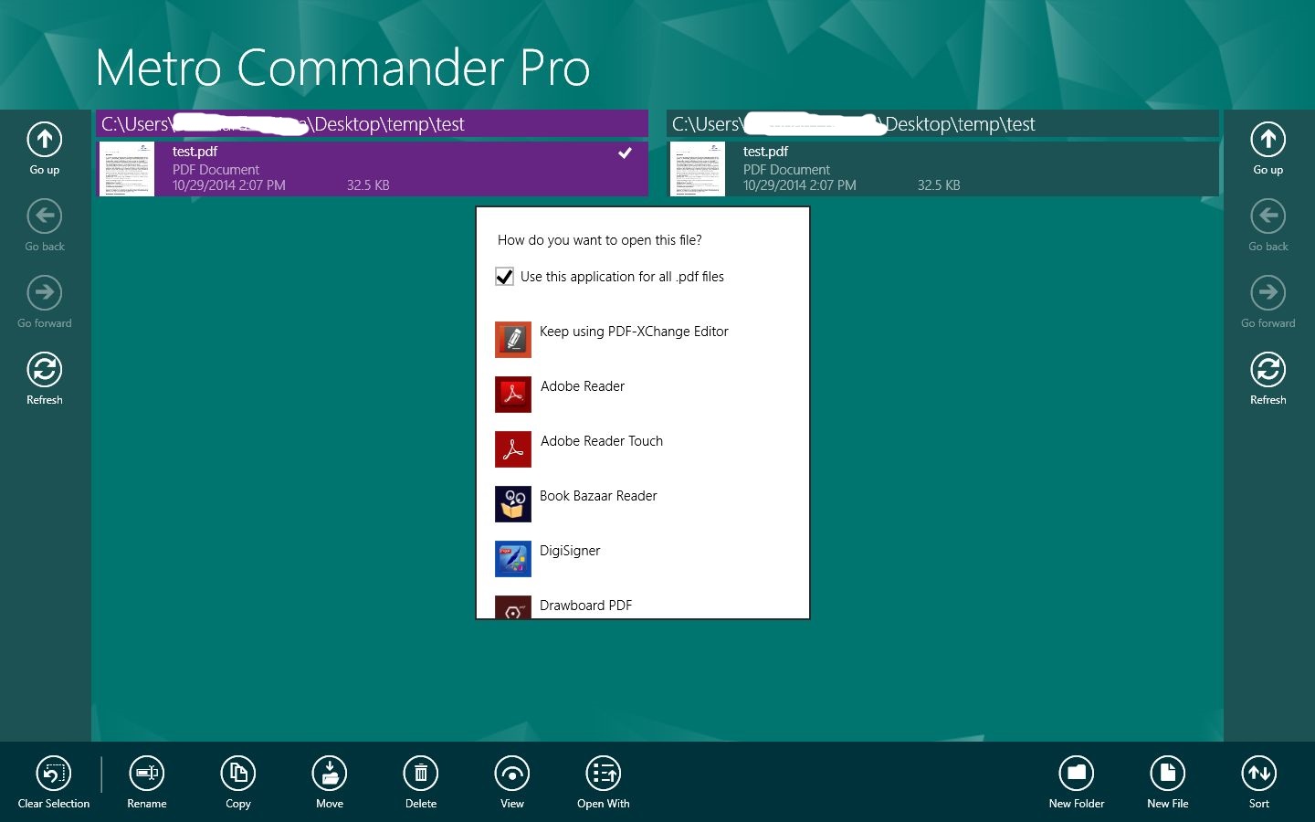The width and height of the screenshot is (1315, 822).
Task: Click the Drawboard PDF app icon
Action: (513, 607)
